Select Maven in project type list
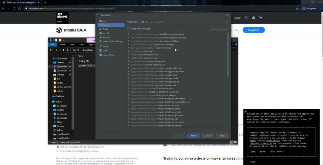The image size is (323, 165). pyautogui.click(x=111, y=25)
